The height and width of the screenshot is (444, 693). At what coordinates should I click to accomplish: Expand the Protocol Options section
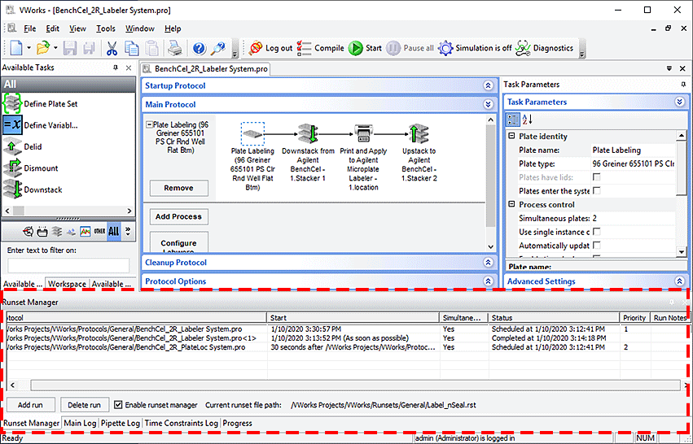pos(488,281)
